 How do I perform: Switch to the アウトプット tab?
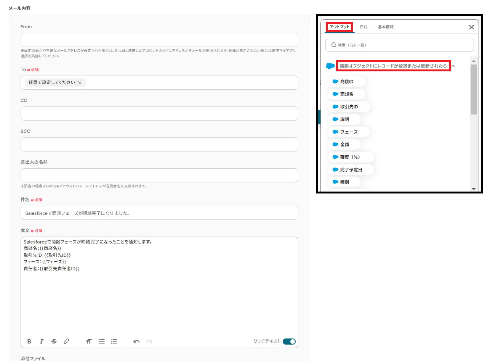(340, 27)
